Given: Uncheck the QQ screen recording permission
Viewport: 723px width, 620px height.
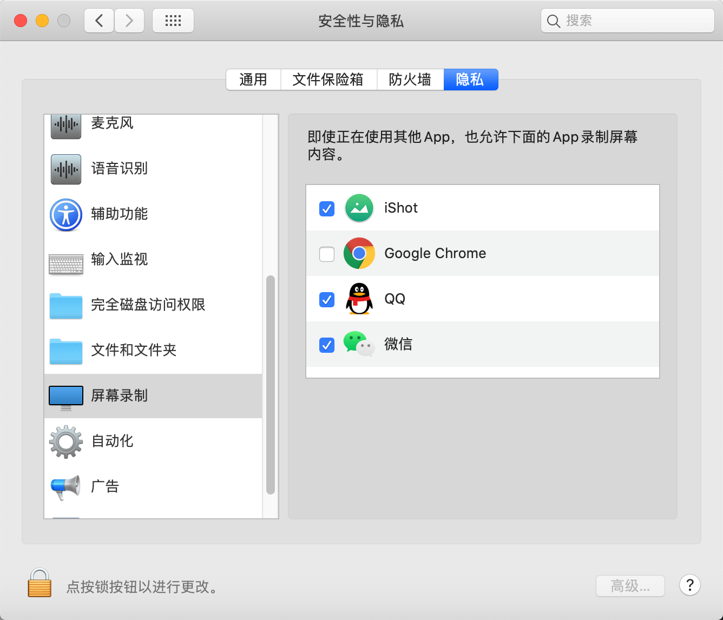Looking at the screenshot, I should coord(326,299).
